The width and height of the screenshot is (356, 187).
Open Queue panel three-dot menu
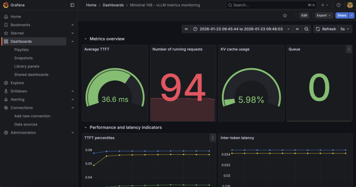coord(349,50)
